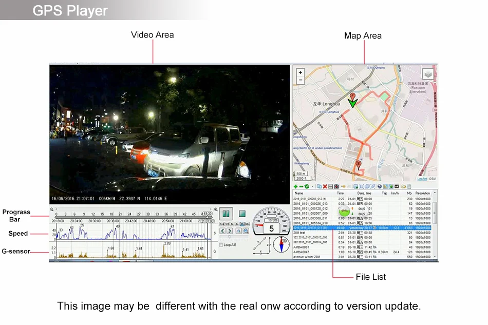Viewport: 488px width, 325px height.
Task: Click the progress bar slider handle
Action: click(x=208, y=217)
